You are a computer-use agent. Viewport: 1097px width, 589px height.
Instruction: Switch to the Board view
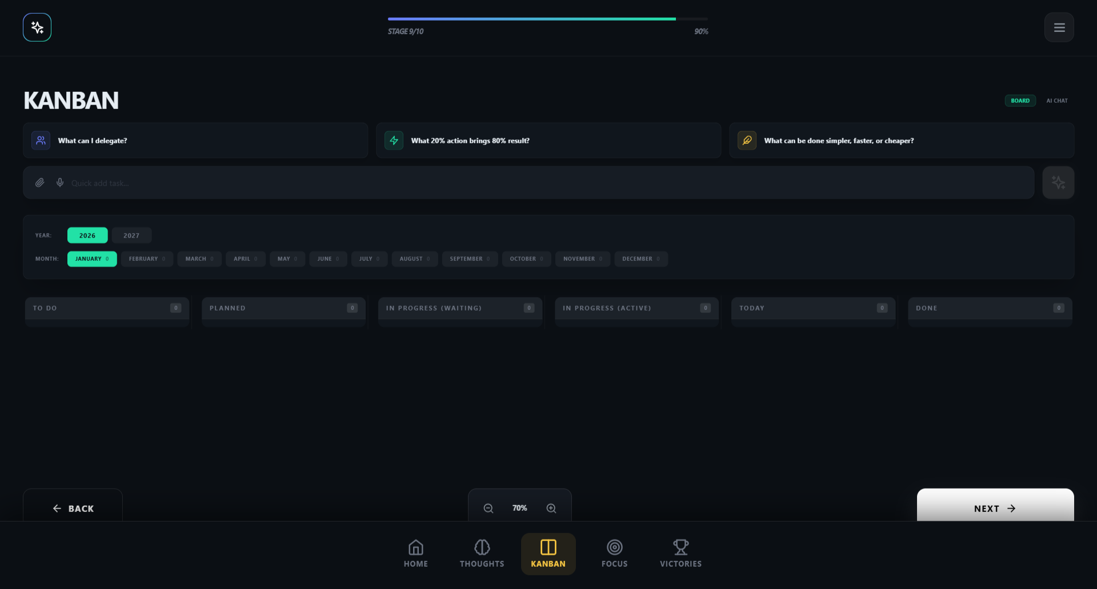click(x=1020, y=100)
